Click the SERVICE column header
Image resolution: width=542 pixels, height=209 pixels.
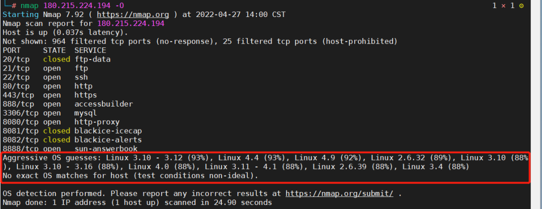(x=90, y=50)
